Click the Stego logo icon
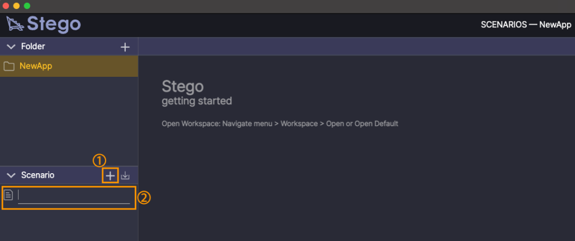The image size is (575, 241). [15, 24]
